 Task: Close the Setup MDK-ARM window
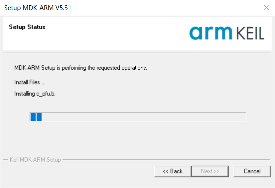click(x=266, y=8)
